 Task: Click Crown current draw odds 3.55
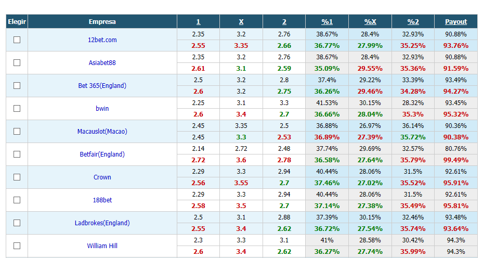coord(241,183)
